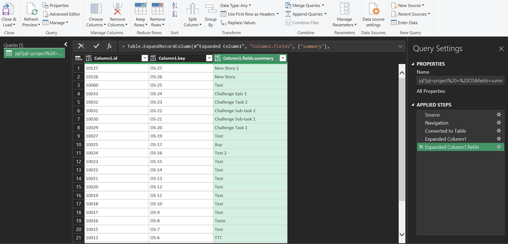Select the Split Column tool
The image size is (508, 244).
coord(192,9)
